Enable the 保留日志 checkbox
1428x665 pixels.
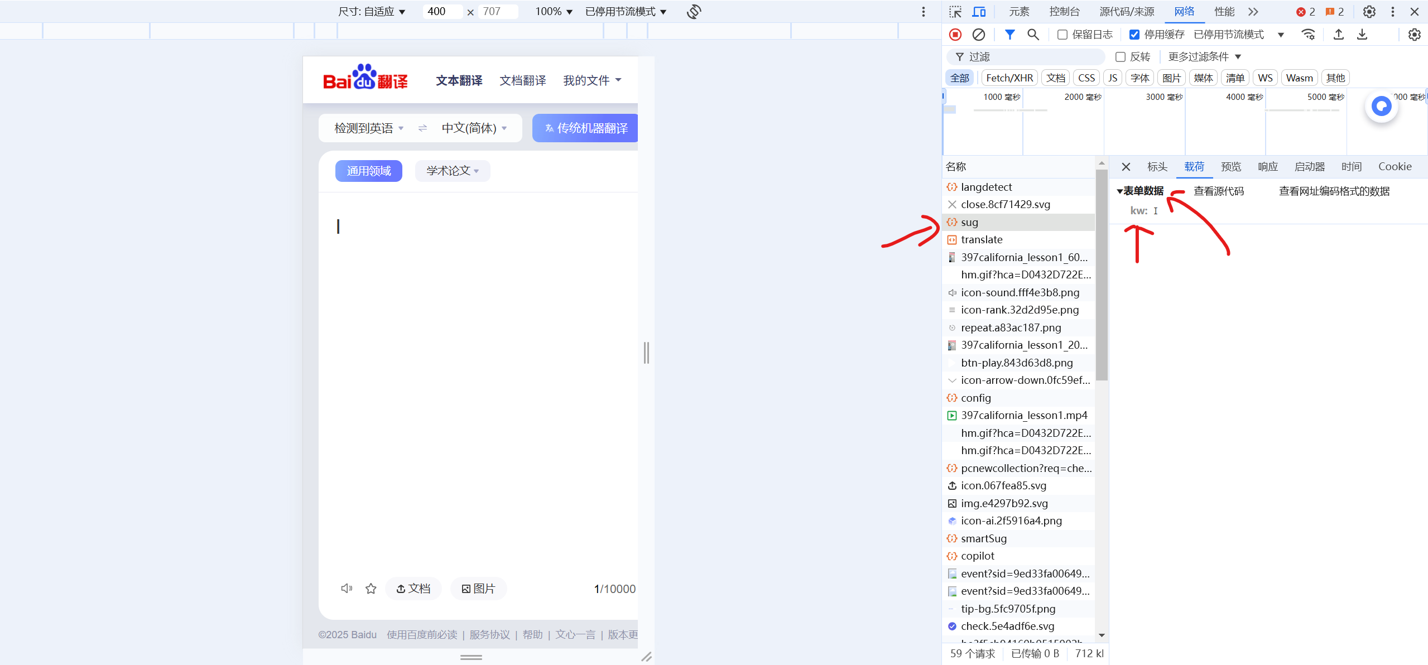1062,35
